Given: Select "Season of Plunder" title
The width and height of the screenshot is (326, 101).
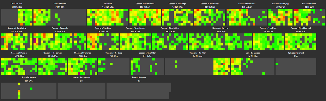Looking at the screenshot, I should tap(19, 53).
